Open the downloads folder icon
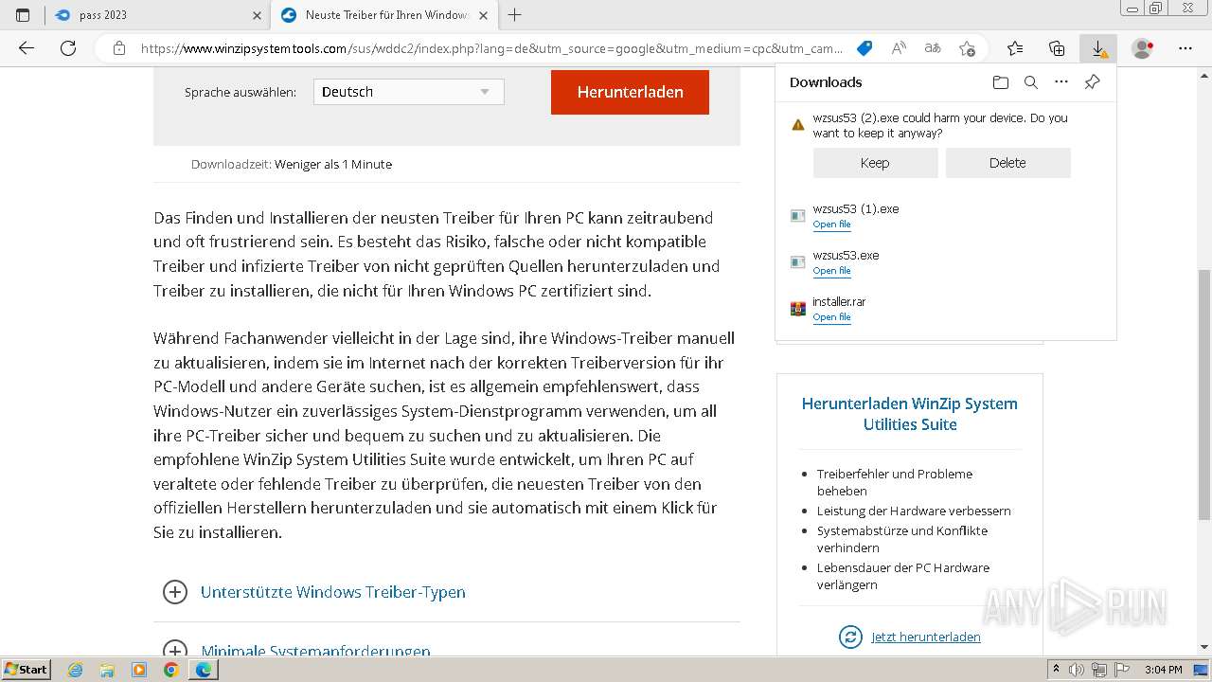The width and height of the screenshot is (1212, 682). click(1001, 82)
